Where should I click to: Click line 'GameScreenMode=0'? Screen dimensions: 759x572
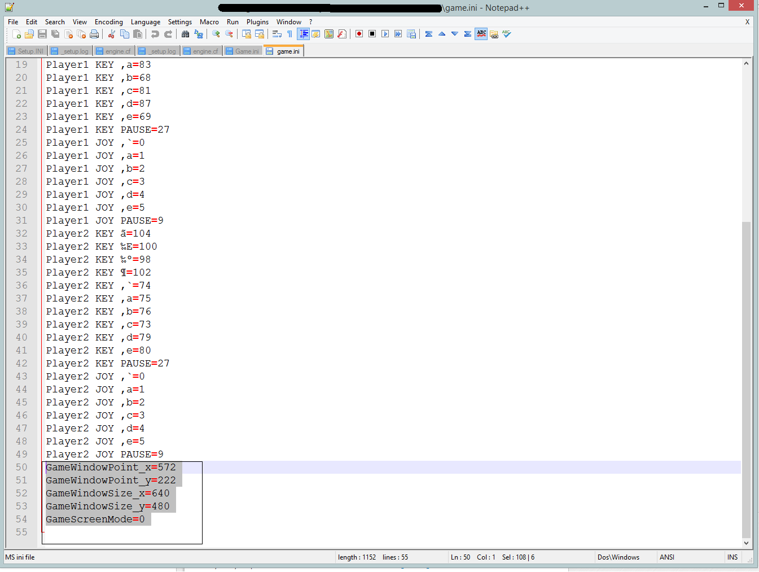95,519
